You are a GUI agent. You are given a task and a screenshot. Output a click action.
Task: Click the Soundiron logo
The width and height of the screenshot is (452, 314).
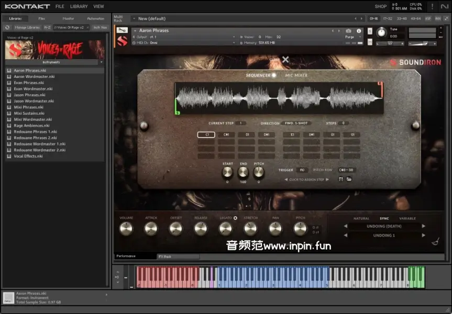click(415, 62)
